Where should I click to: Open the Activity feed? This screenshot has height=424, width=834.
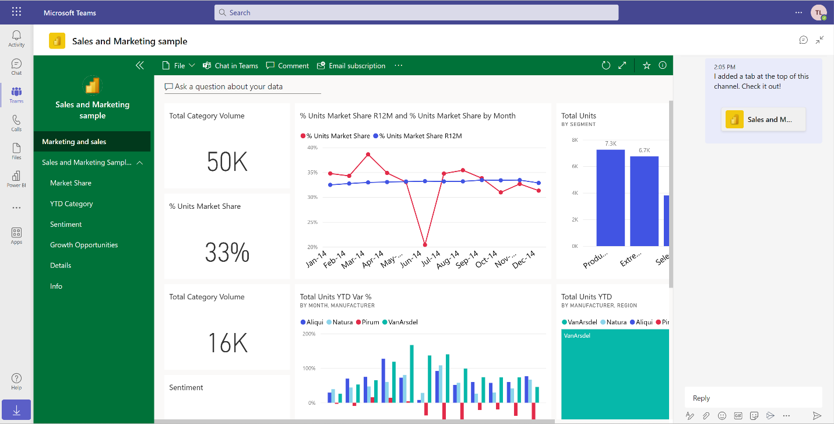pyautogui.click(x=16, y=38)
